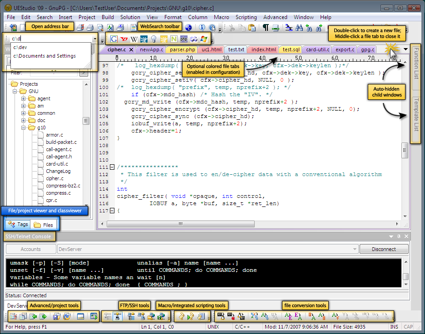Collapse the code fold at line 111

coord(112,167)
